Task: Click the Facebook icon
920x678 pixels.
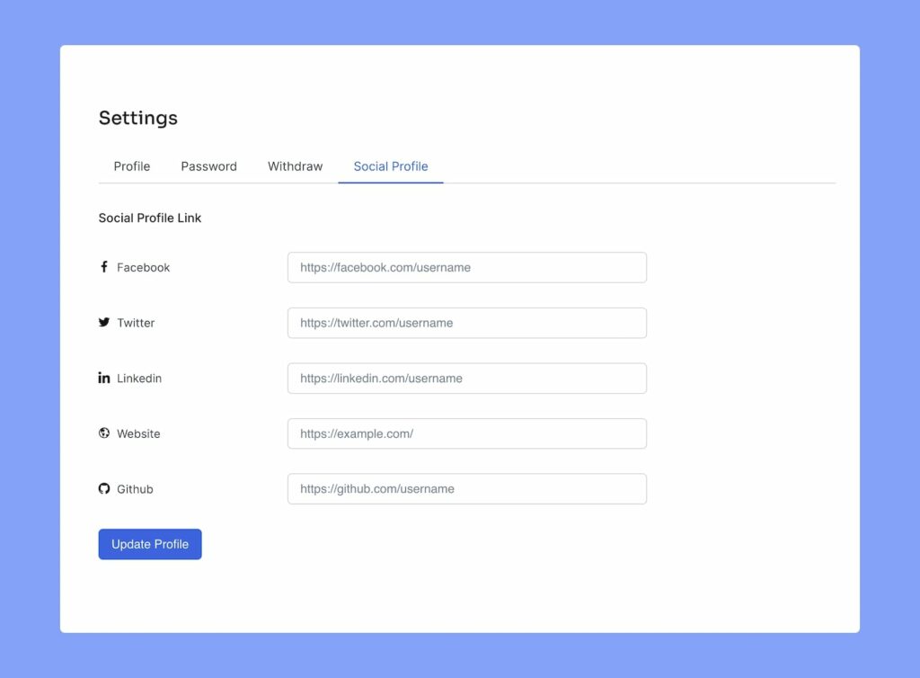Action: 104,267
